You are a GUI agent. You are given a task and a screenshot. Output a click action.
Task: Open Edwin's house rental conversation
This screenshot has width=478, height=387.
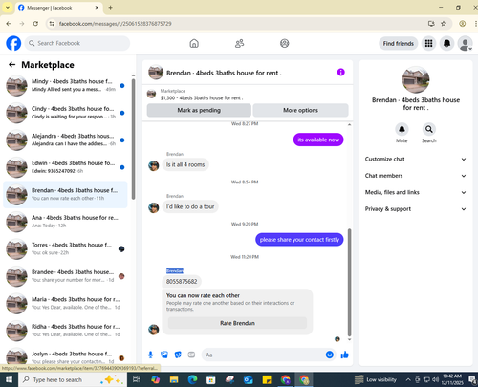[x=65, y=167]
